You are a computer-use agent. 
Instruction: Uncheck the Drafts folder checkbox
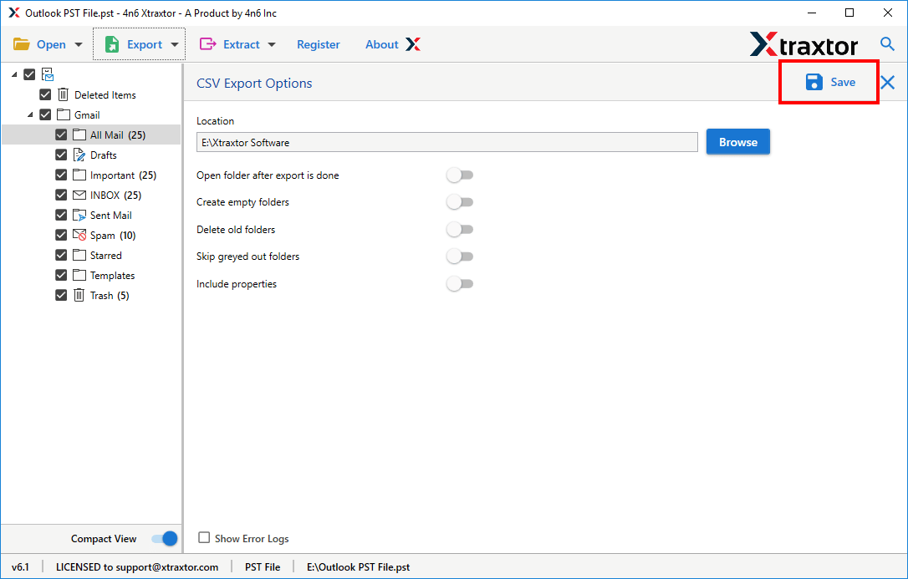click(60, 155)
